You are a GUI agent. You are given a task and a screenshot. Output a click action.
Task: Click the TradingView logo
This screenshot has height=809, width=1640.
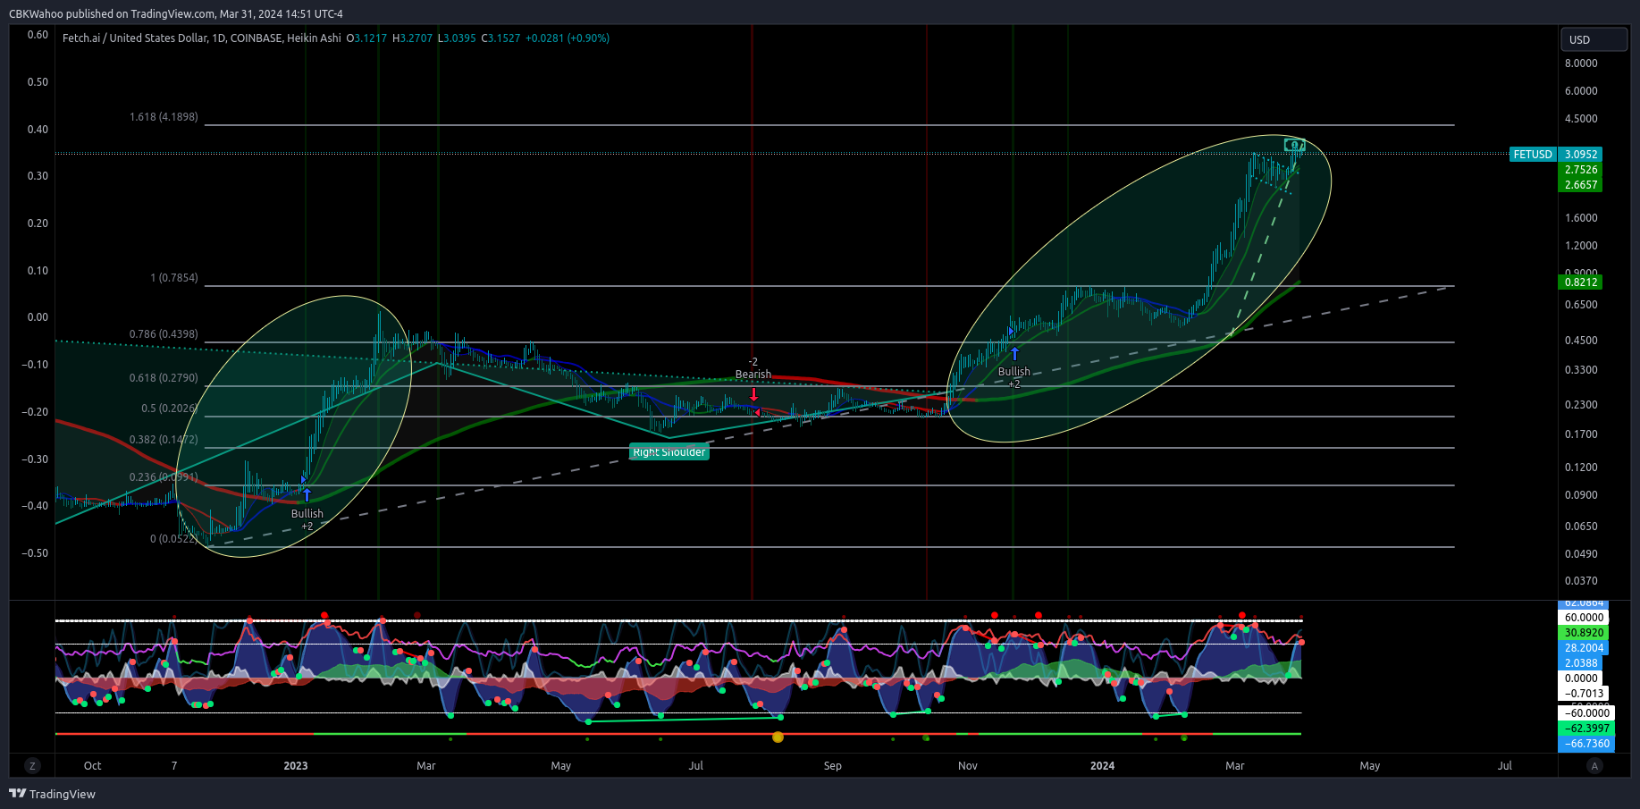[52, 794]
